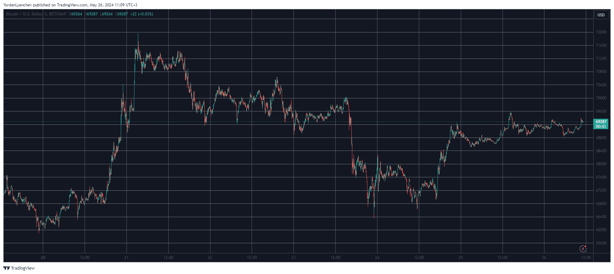Click the 68800 price axis label
Image resolution: width=614 pixels, height=274 pixels.
[x=601, y=138]
